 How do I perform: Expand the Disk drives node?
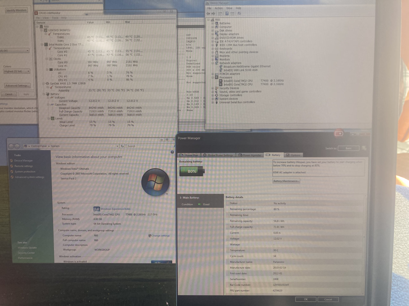point(212,31)
